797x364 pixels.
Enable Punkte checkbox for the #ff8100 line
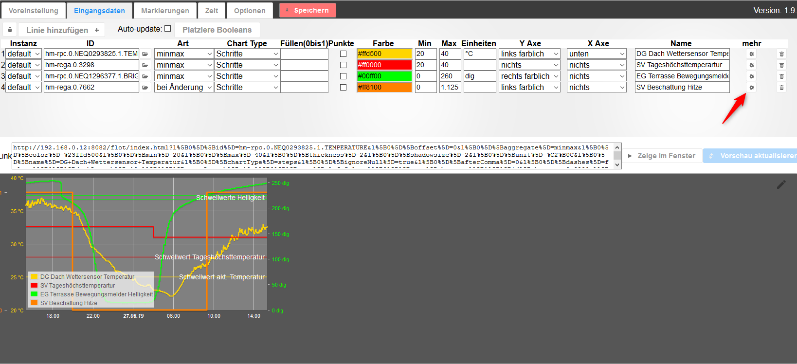coord(344,88)
